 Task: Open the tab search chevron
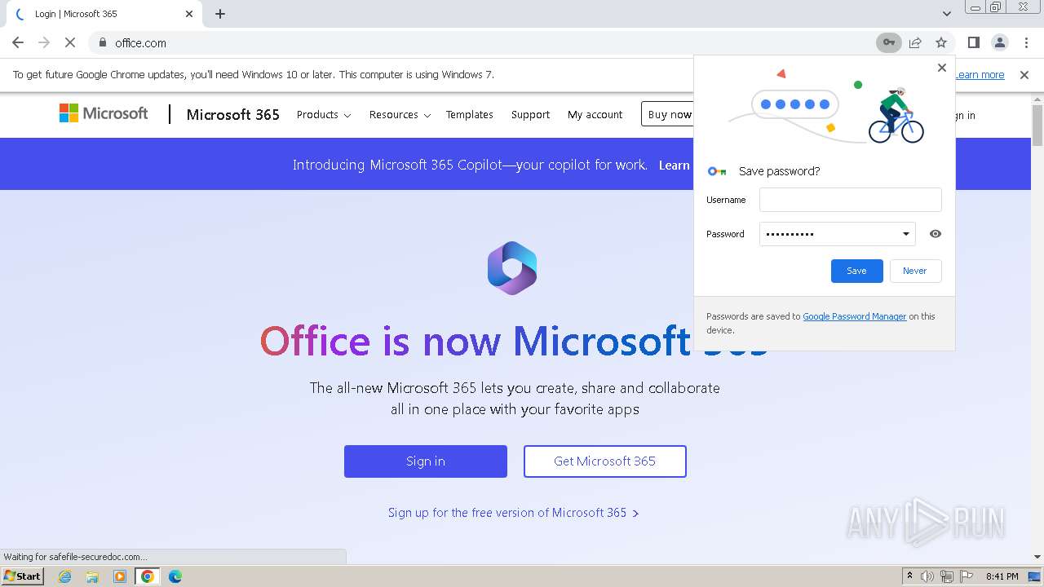point(947,14)
